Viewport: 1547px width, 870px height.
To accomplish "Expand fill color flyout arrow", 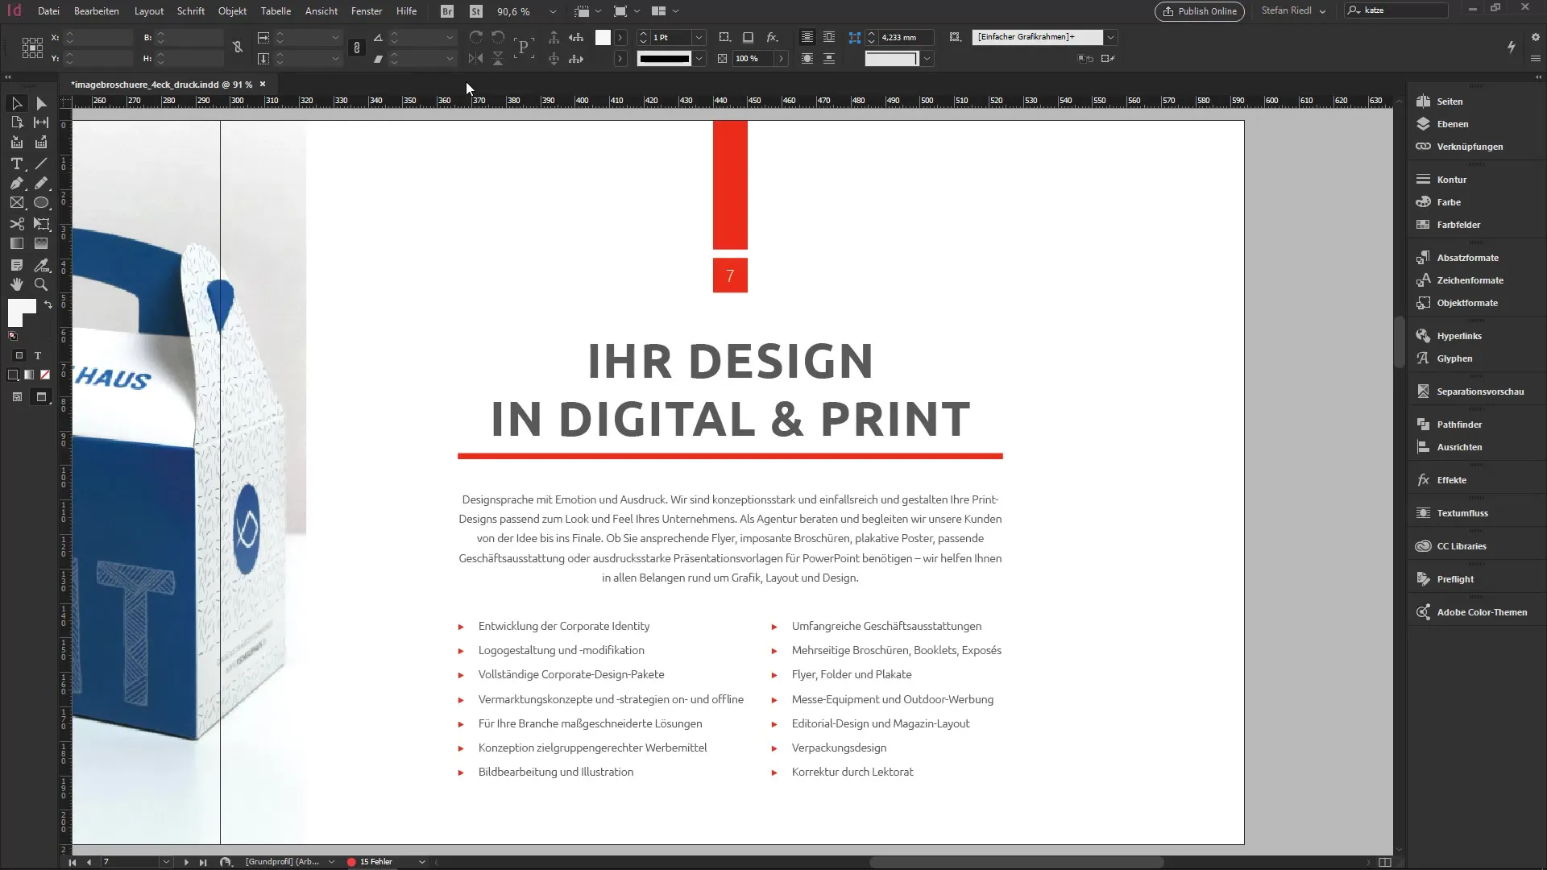I will [620, 37].
